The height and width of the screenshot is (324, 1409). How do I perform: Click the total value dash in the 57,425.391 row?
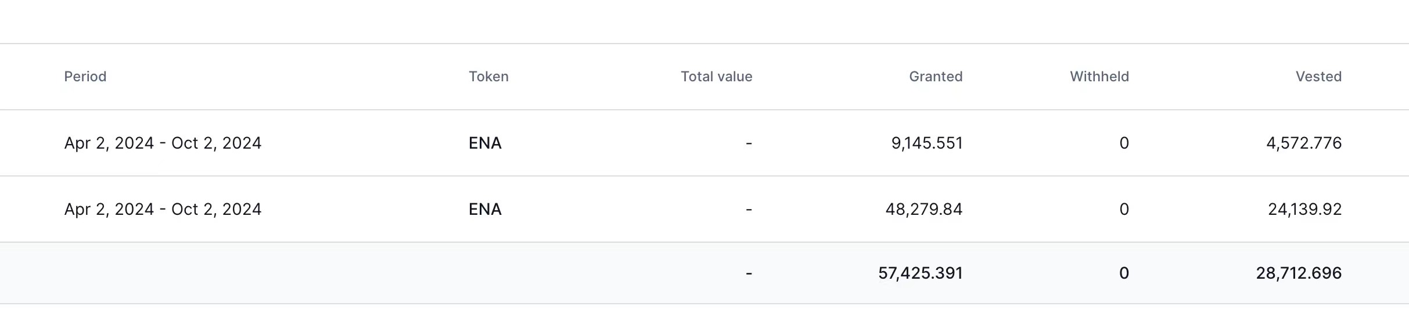(x=749, y=273)
